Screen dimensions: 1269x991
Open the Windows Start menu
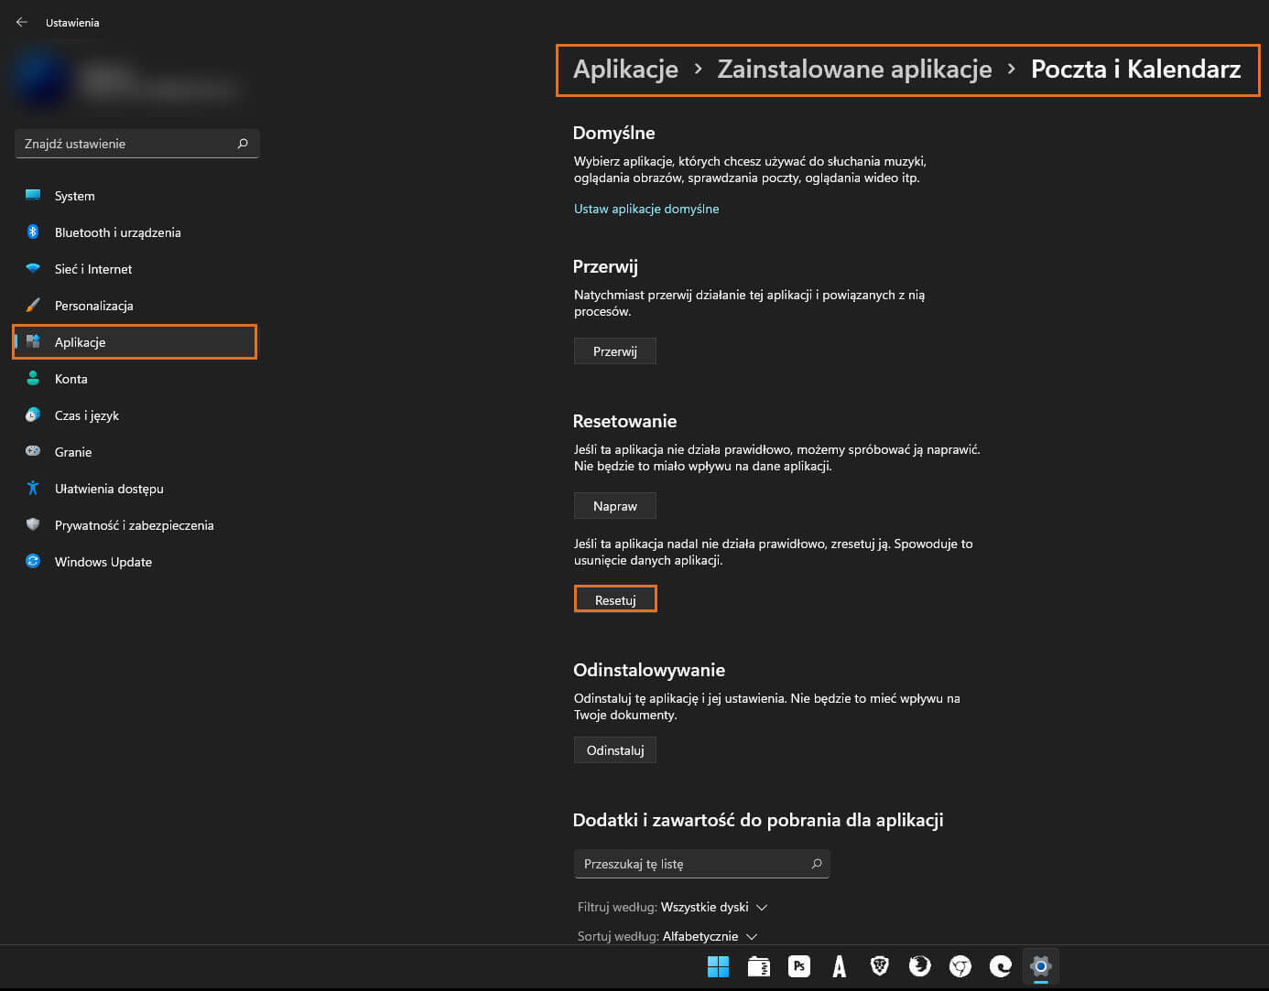[x=719, y=966]
